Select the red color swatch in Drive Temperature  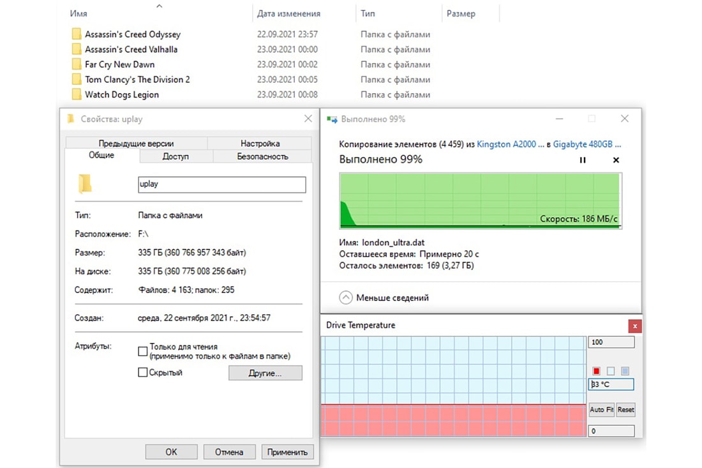coord(596,371)
